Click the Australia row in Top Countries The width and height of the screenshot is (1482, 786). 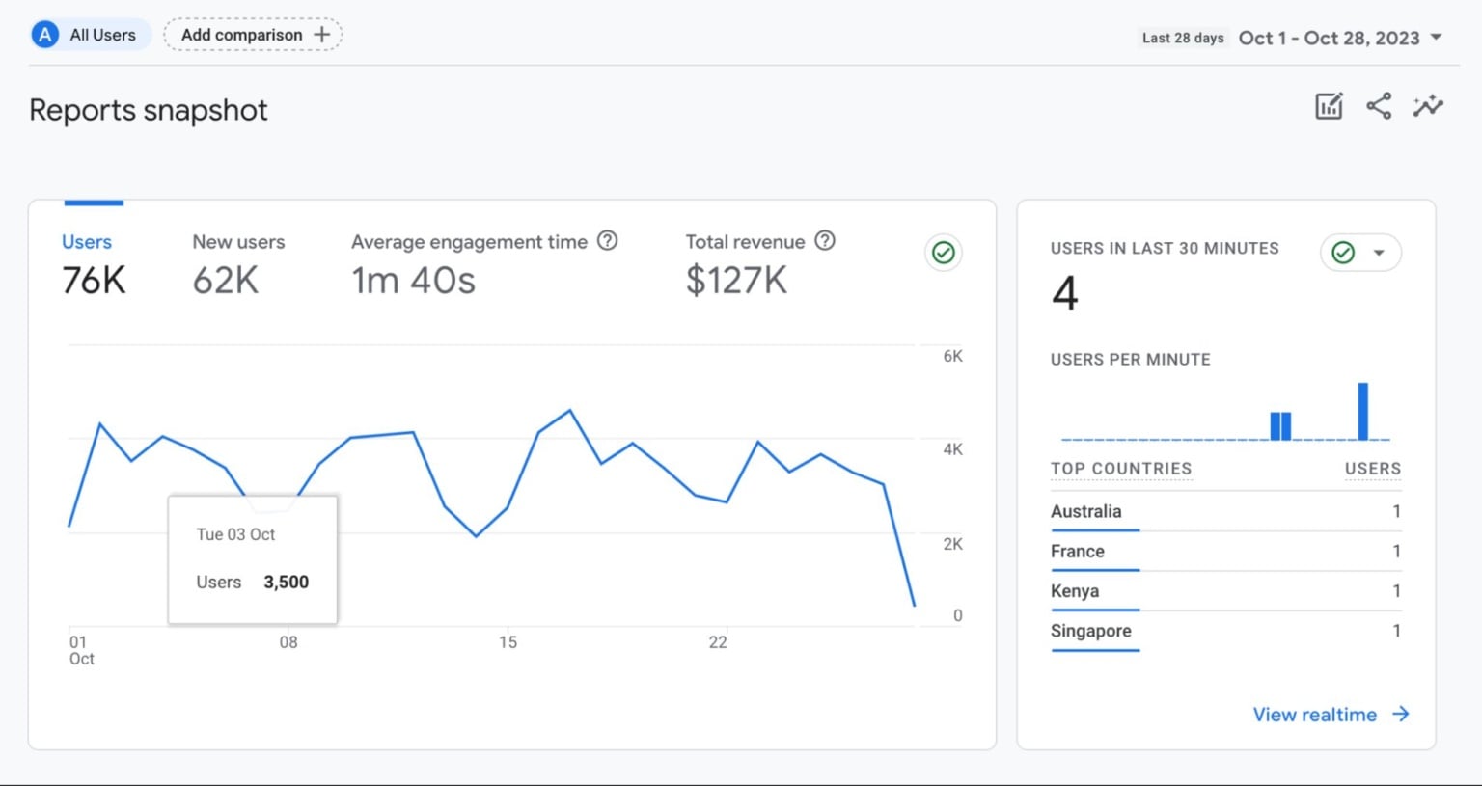(1087, 511)
